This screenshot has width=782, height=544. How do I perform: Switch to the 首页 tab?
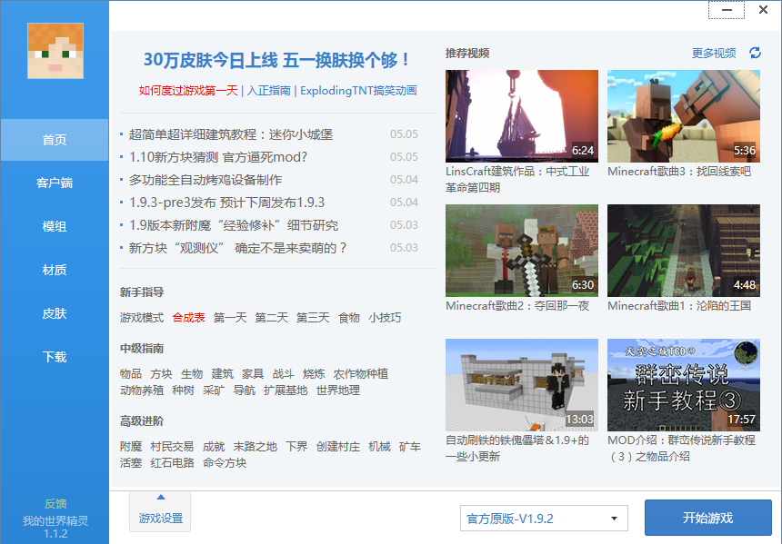54,139
